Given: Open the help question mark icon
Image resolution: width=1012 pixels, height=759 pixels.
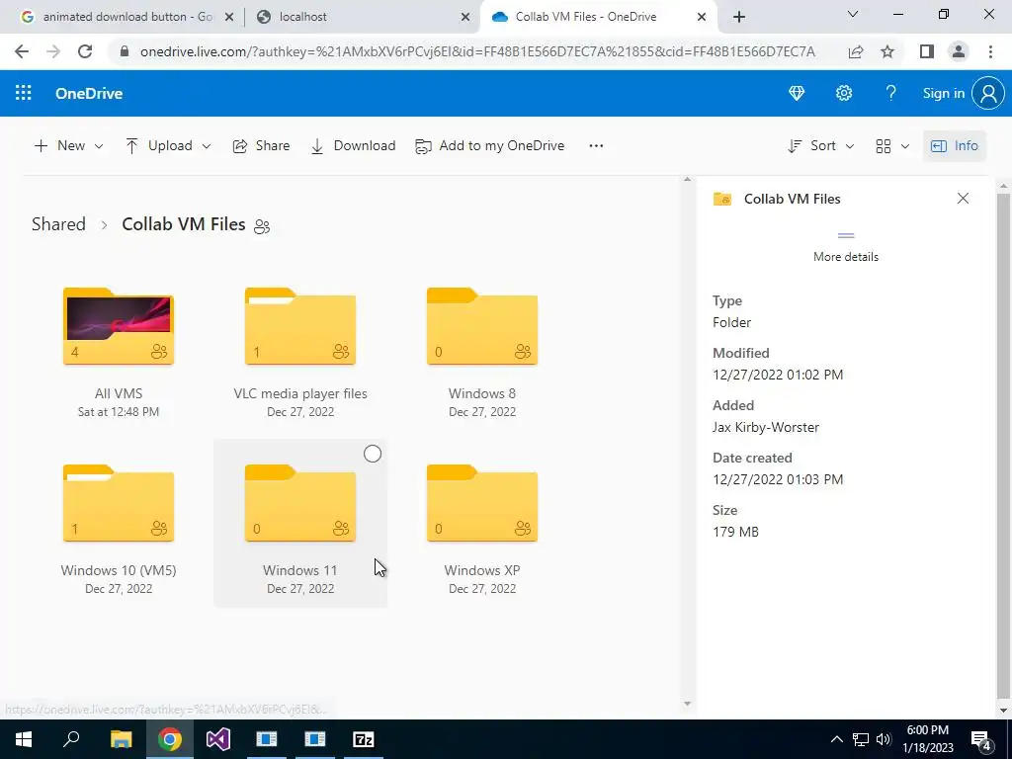Looking at the screenshot, I should click(890, 93).
